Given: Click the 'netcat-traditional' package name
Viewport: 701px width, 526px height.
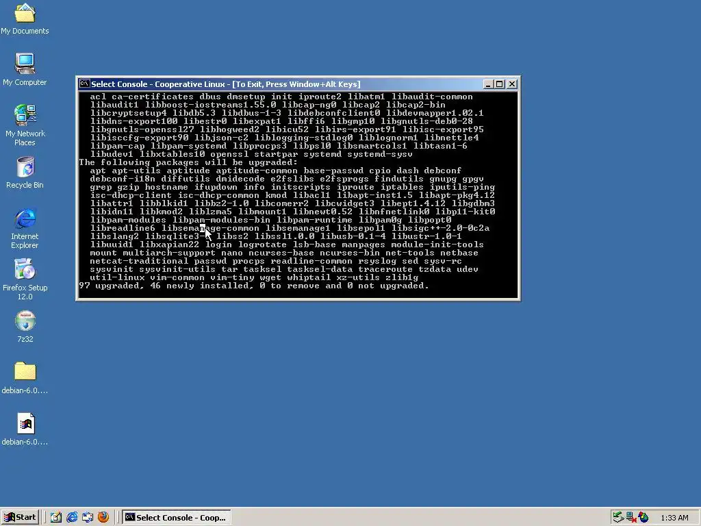Looking at the screenshot, I should 138,261.
